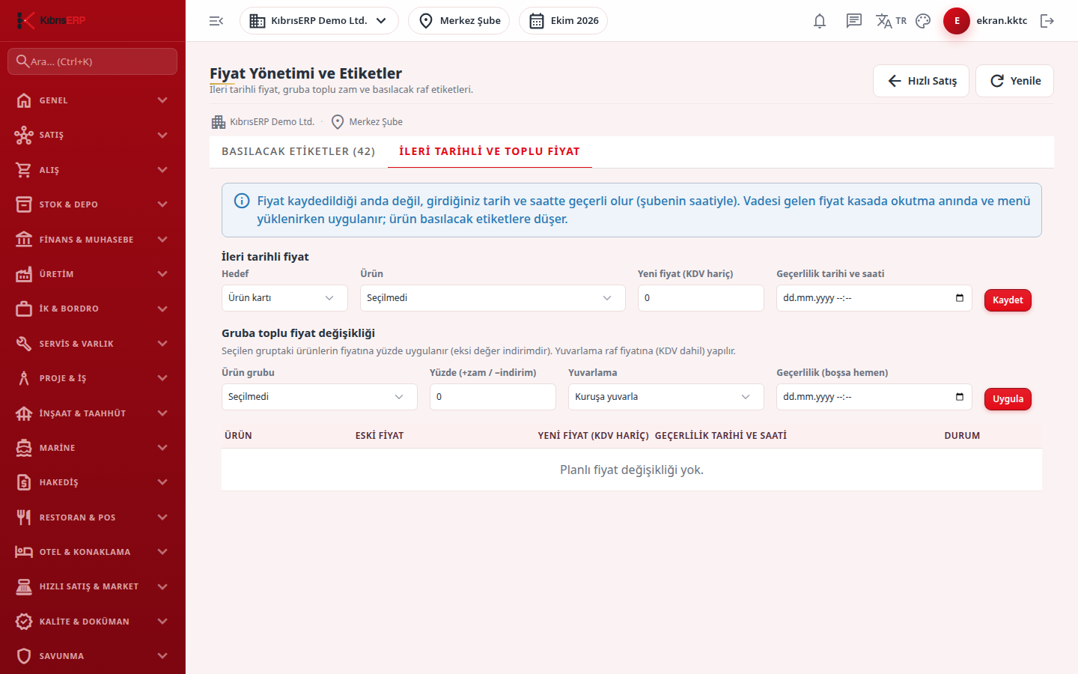This screenshot has width=1078, height=674.
Task: Open the Finans & Muhasebe module
Action: (x=93, y=240)
